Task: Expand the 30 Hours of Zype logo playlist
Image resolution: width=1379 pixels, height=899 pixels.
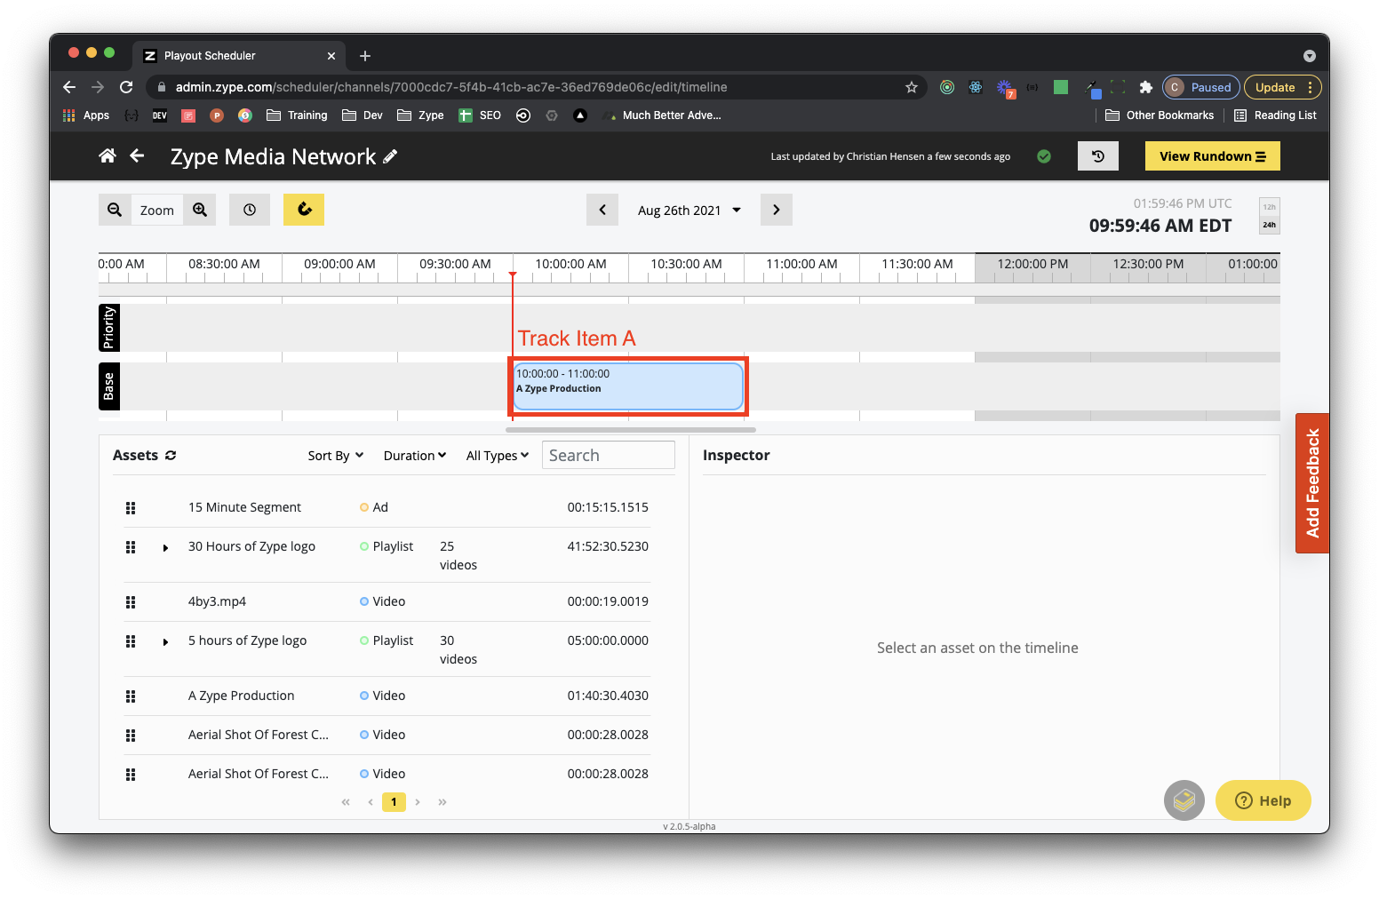Action: click(165, 548)
